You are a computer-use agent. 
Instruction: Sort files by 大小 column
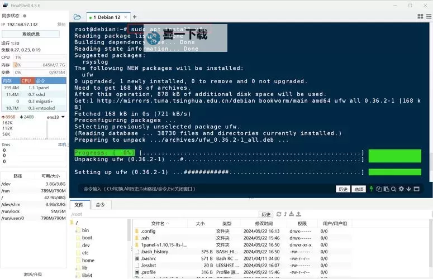click(x=200, y=224)
